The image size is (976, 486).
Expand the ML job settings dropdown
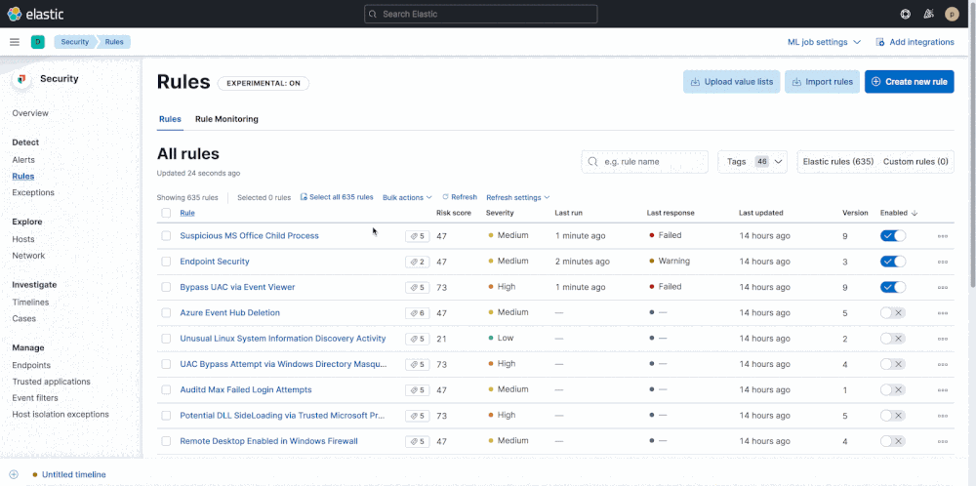824,42
